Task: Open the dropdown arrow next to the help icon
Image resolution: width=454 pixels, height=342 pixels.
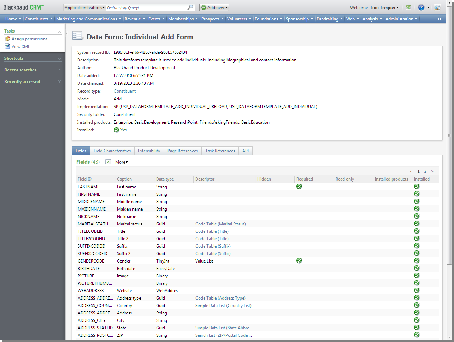Action: coord(428,7)
